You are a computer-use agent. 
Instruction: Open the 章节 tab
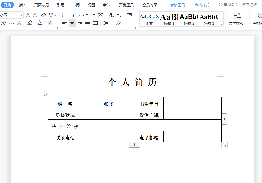[x=107, y=5]
